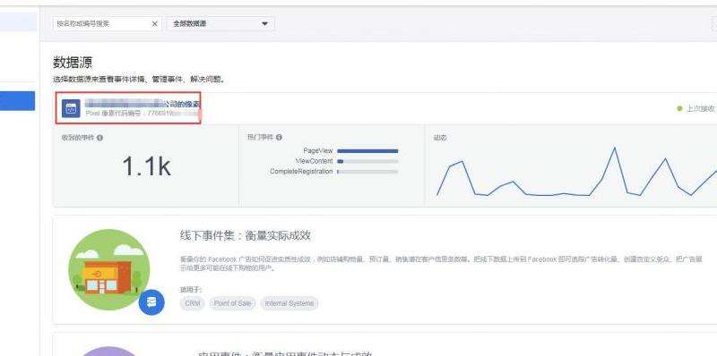Click the activity line chart
The image size is (717, 356).
tap(576, 172)
